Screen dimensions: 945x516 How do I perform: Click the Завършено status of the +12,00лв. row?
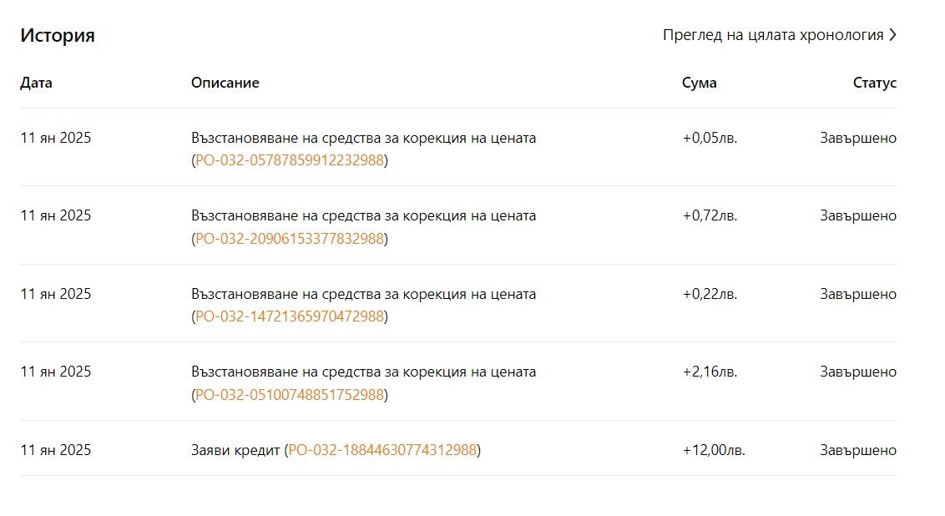coord(857,450)
